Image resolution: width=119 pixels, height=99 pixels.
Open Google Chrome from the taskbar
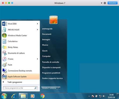tap(42, 96)
